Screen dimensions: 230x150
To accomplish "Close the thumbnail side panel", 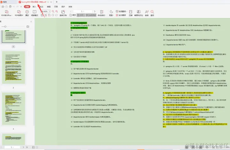I will [31, 21].
